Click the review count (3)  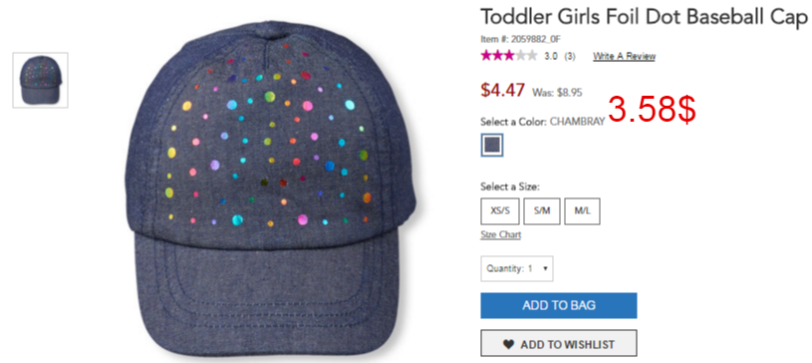click(570, 56)
